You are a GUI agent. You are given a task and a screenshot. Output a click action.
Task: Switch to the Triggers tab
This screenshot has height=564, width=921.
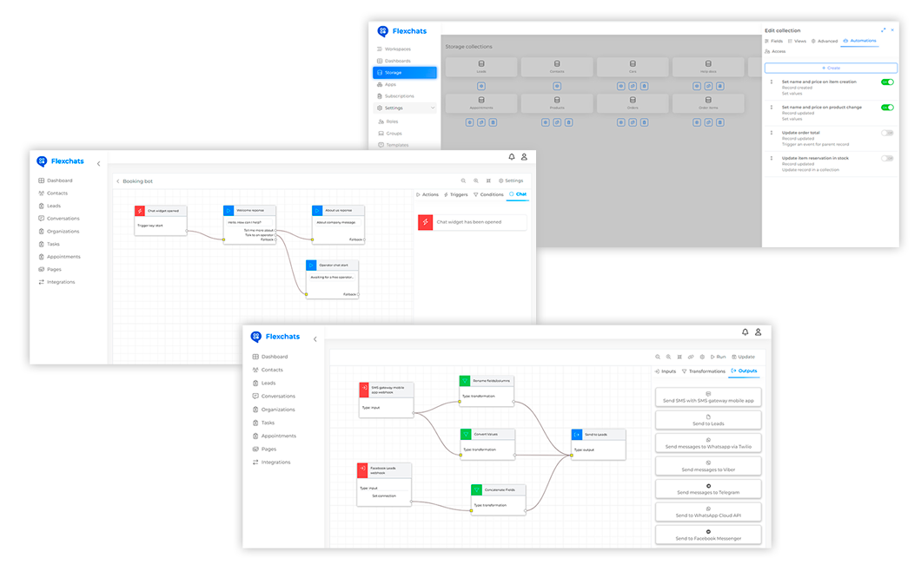[x=455, y=194]
